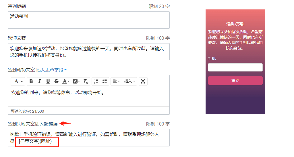Image resolution: width=294 pixels, height=157 pixels.
Task: Focus the 签到标题 input field
Action: coord(89,20)
